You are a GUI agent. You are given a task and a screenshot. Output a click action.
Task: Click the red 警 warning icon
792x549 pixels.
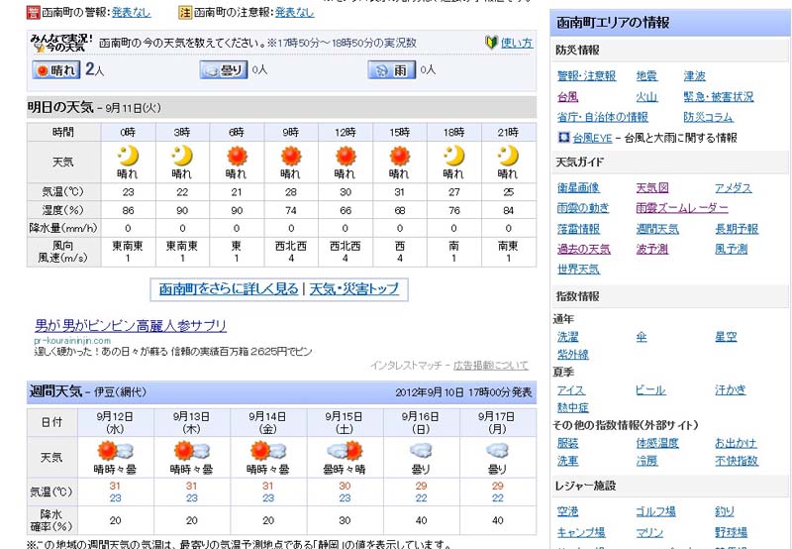coord(33,12)
